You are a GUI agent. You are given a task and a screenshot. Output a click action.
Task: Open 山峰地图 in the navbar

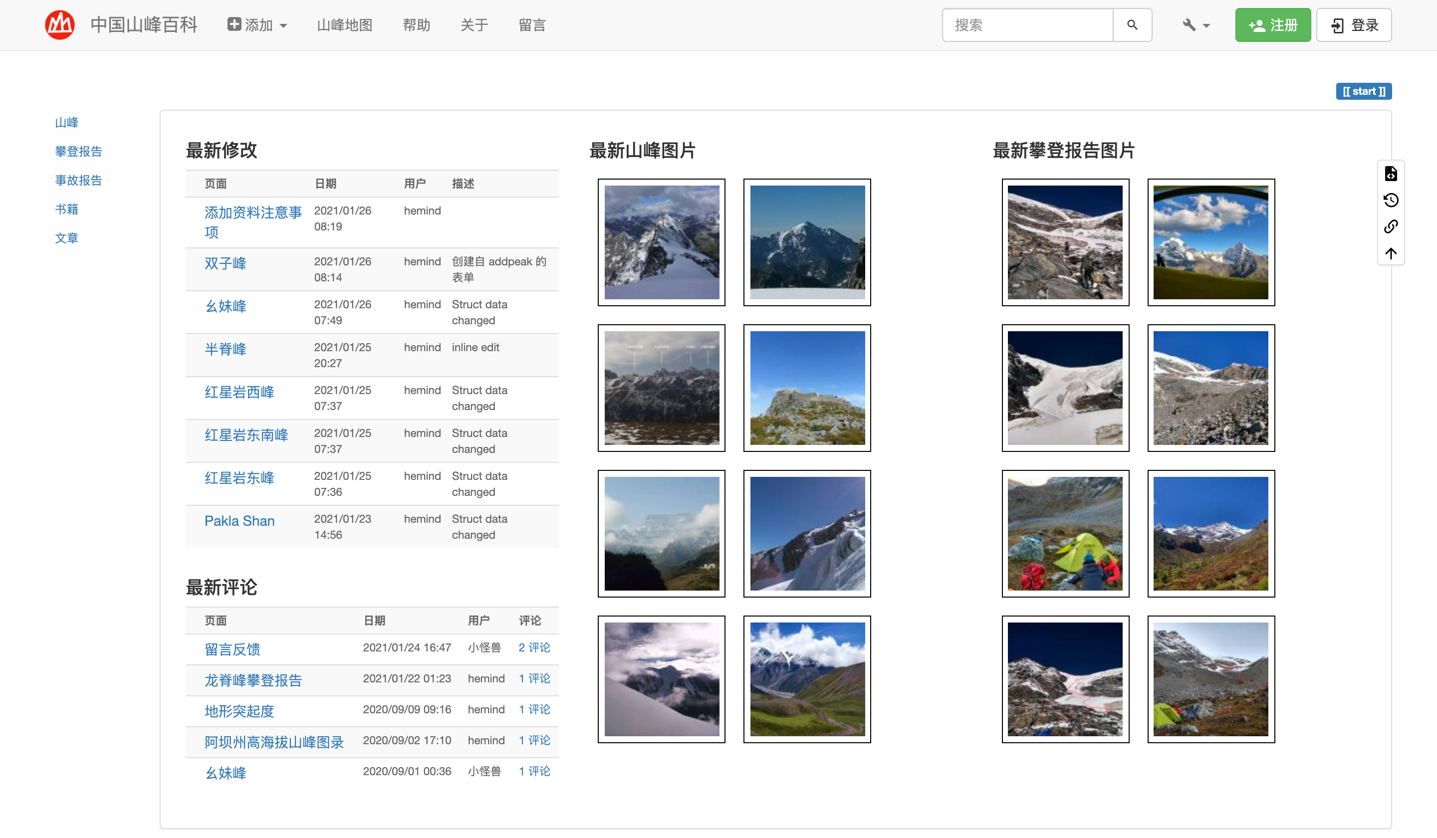point(344,25)
